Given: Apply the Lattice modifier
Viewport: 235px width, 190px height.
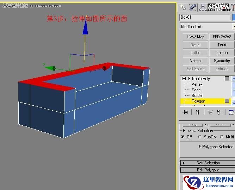Looking at the screenshot, I should (x=222, y=53).
